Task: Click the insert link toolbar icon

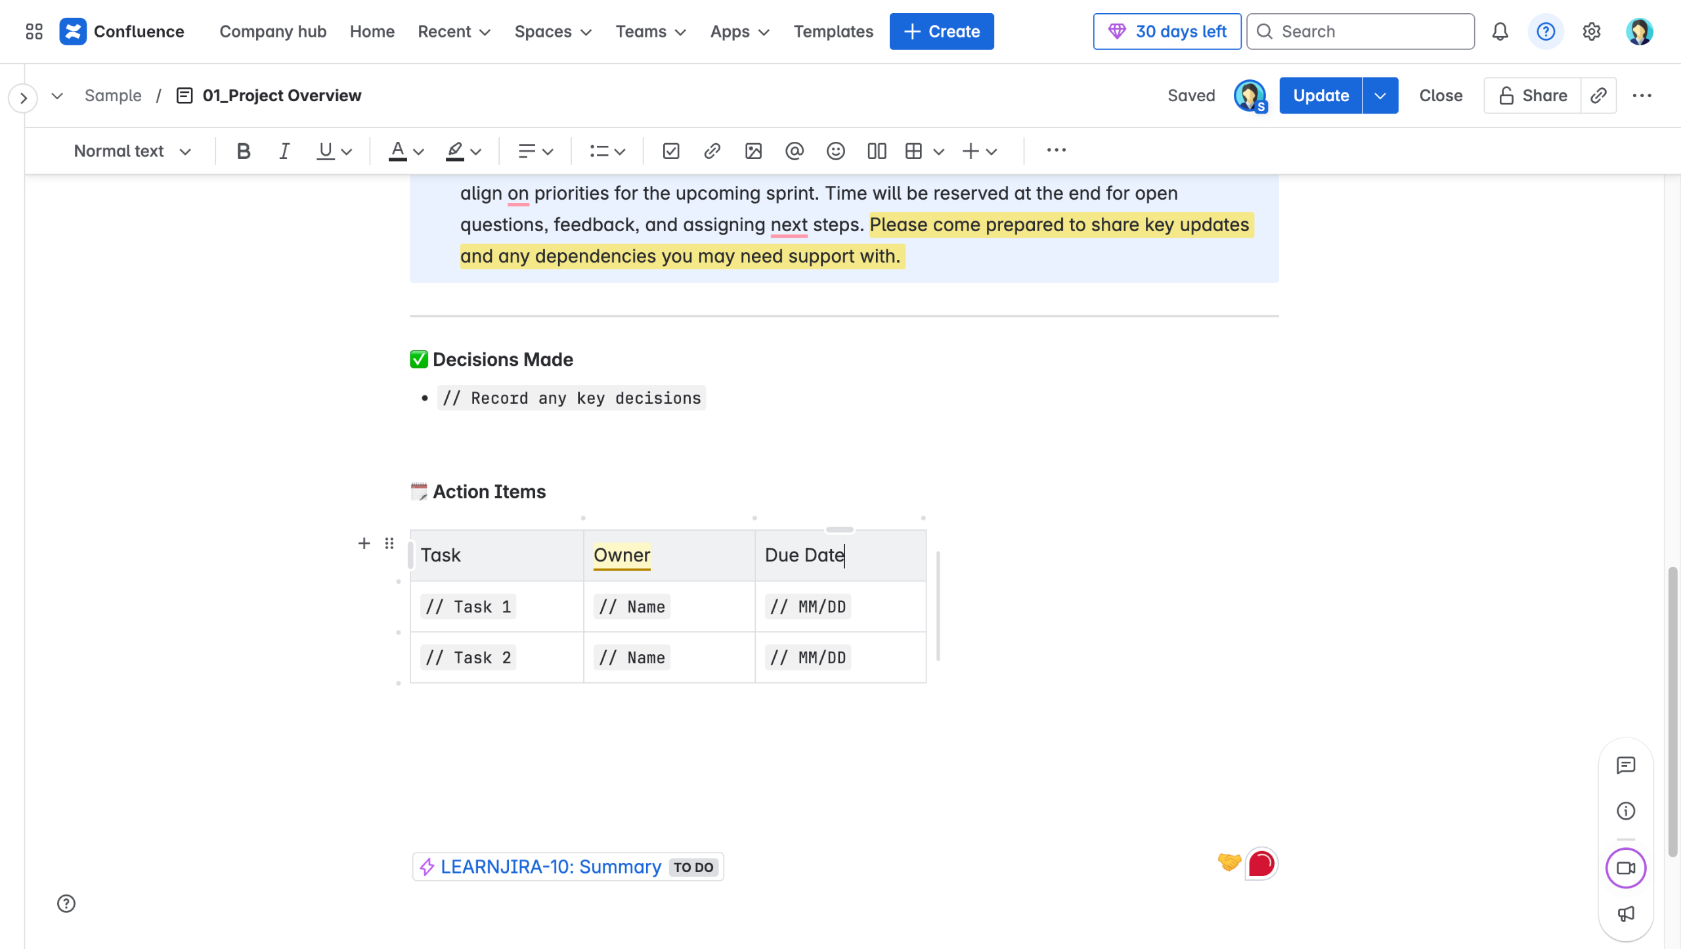Action: click(x=712, y=151)
